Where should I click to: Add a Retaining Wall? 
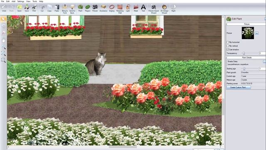click(120, 9)
